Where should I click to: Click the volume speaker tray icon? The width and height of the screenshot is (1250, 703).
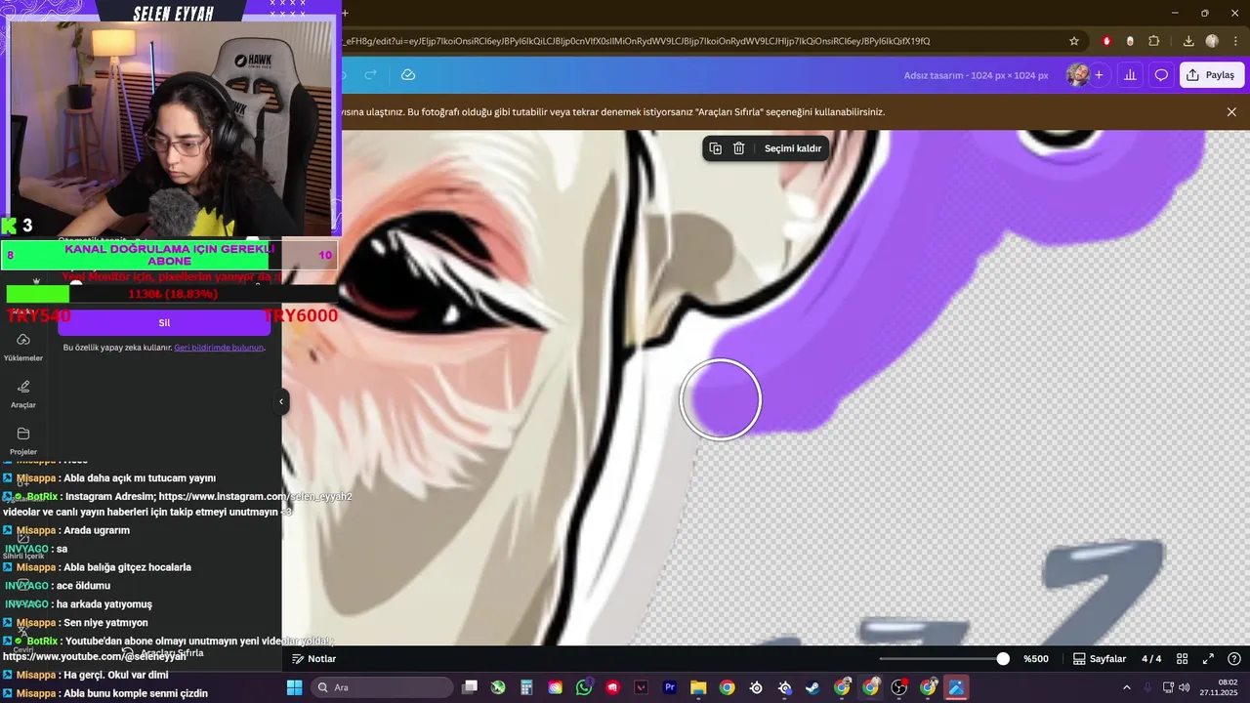click(x=1184, y=687)
